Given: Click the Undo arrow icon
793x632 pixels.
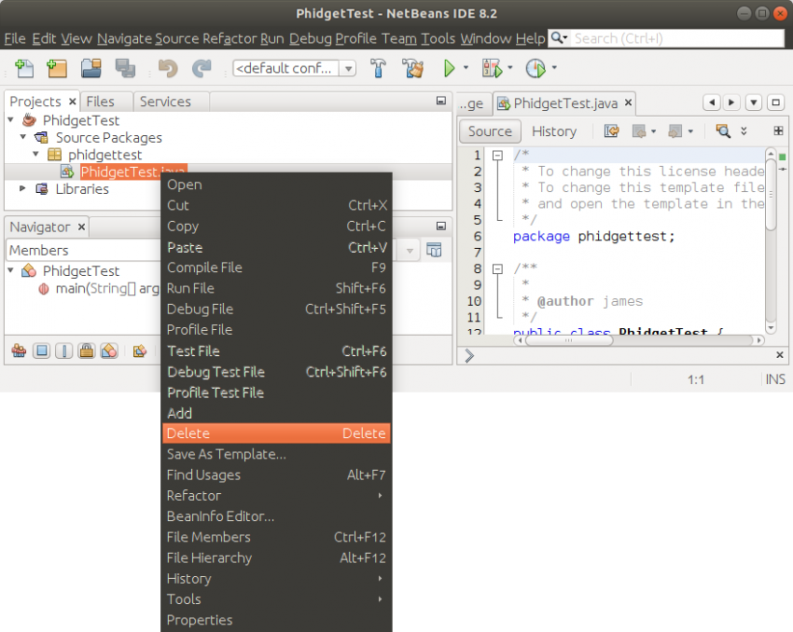Looking at the screenshot, I should pos(168,68).
